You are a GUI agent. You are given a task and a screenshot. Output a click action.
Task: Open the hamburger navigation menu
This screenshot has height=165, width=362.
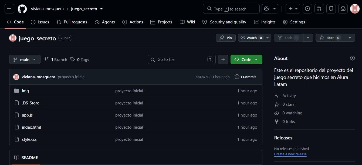(9, 9)
